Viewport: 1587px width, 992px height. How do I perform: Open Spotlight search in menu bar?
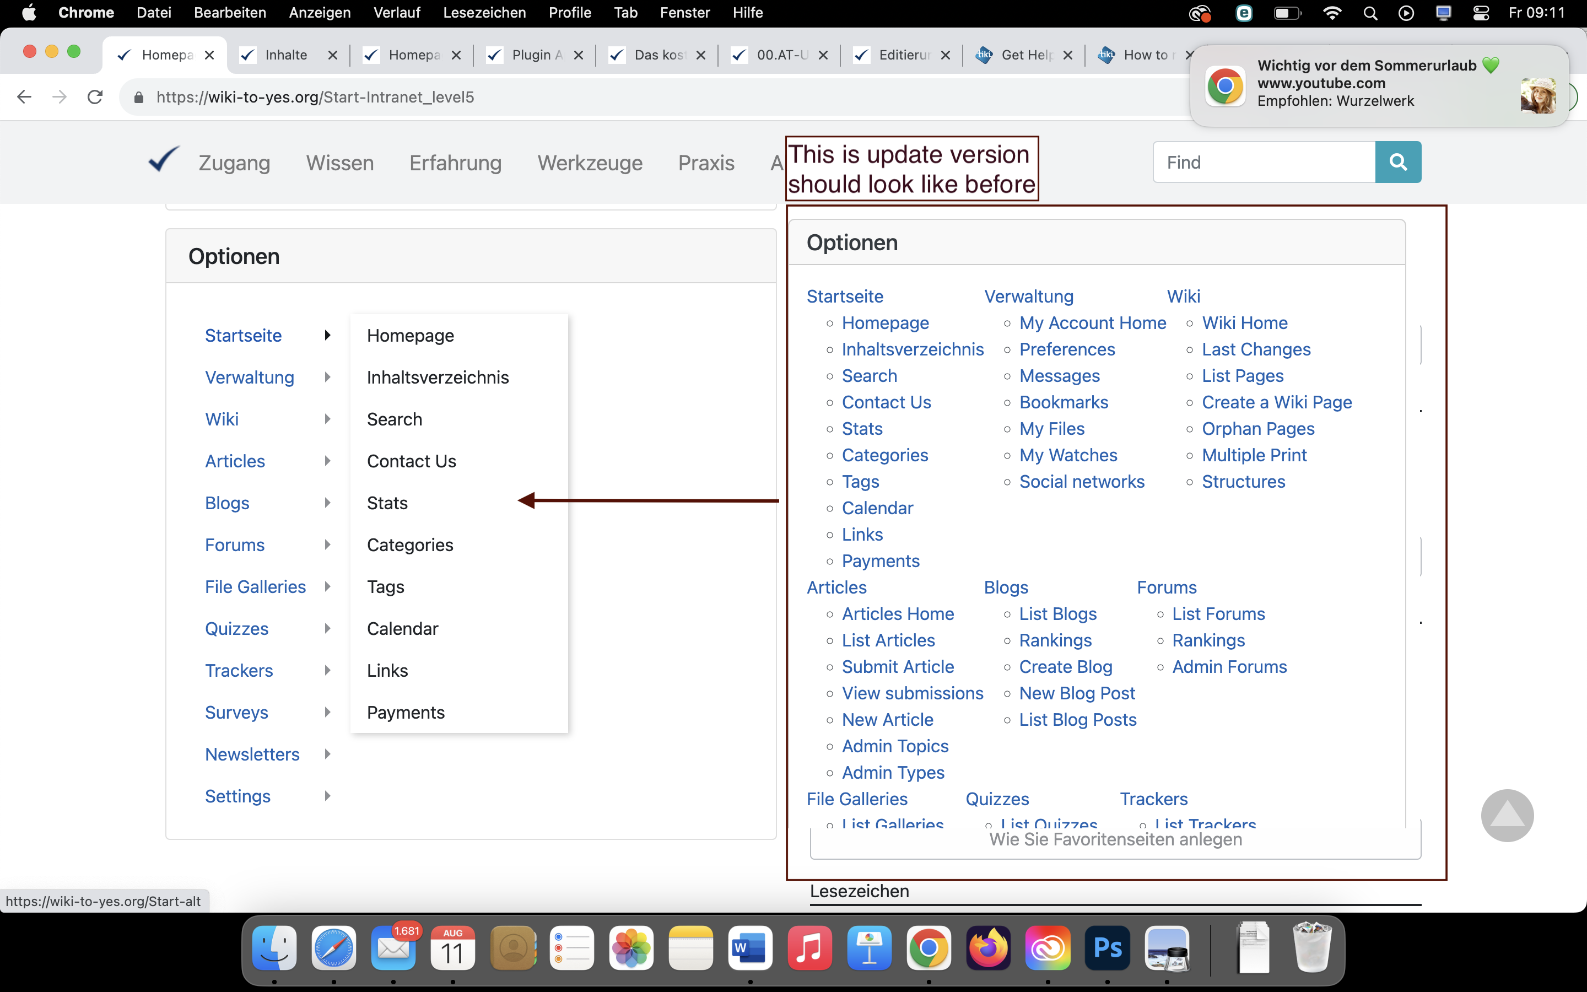coord(1370,13)
